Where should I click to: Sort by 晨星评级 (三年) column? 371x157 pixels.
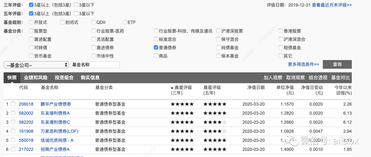tap(181, 90)
